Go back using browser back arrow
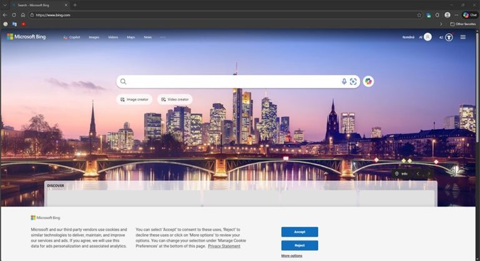 pos(5,15)
